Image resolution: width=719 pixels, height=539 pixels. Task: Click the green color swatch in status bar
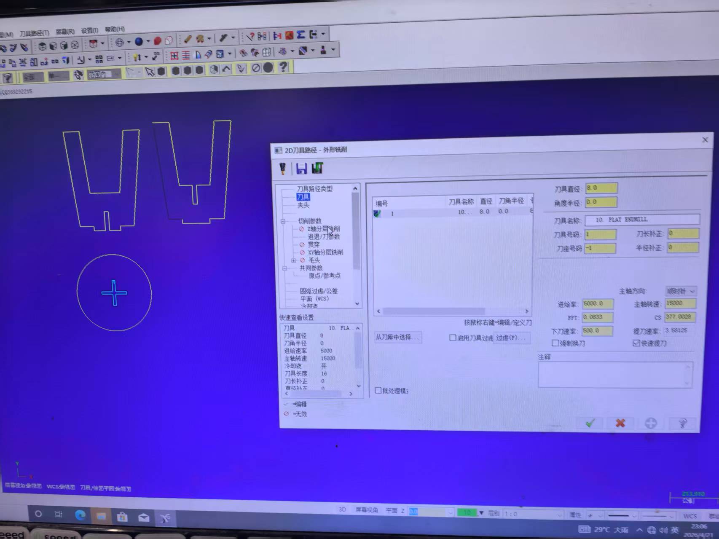tap(467, 512)
